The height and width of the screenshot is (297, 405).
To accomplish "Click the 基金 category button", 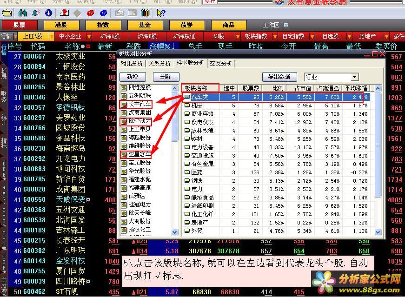I will pos(145,25).
